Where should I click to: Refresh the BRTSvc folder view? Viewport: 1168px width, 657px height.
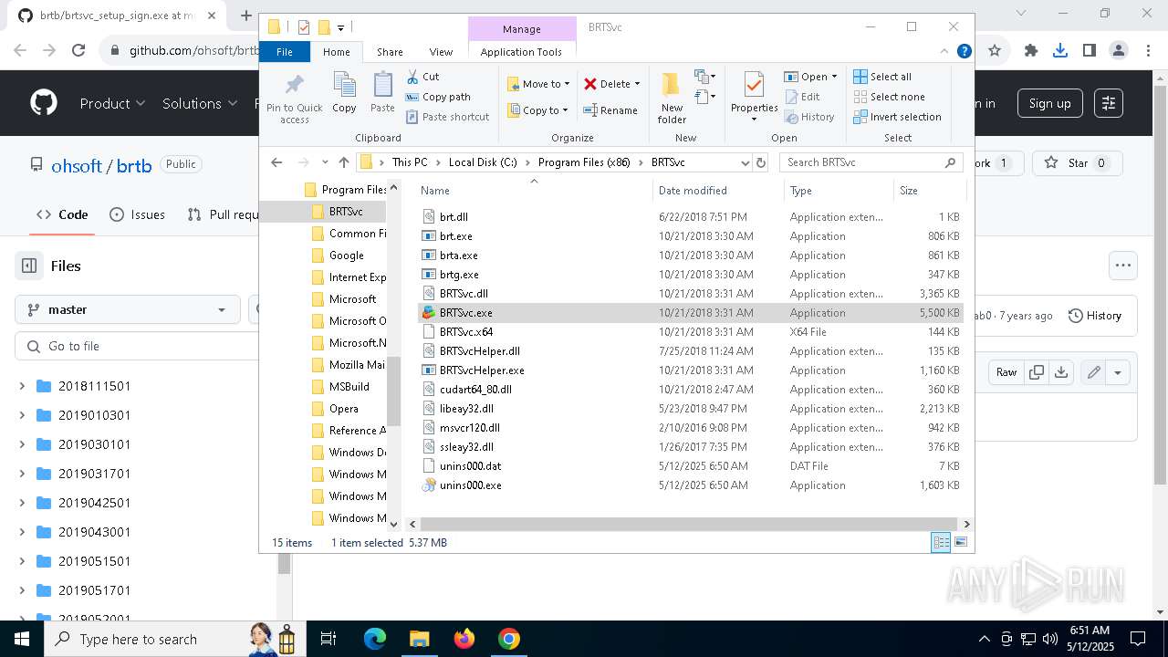761,162
